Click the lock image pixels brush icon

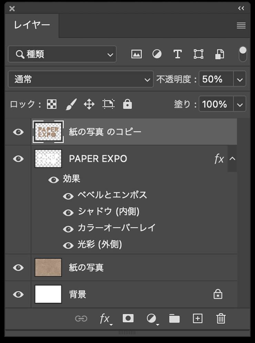[x=71, y=104]
